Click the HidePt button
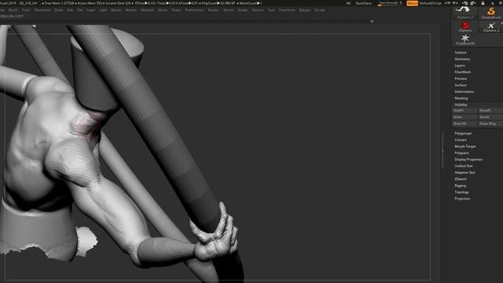Image resolution: width=503 pixels, height=283 pixels. [464, 110]
